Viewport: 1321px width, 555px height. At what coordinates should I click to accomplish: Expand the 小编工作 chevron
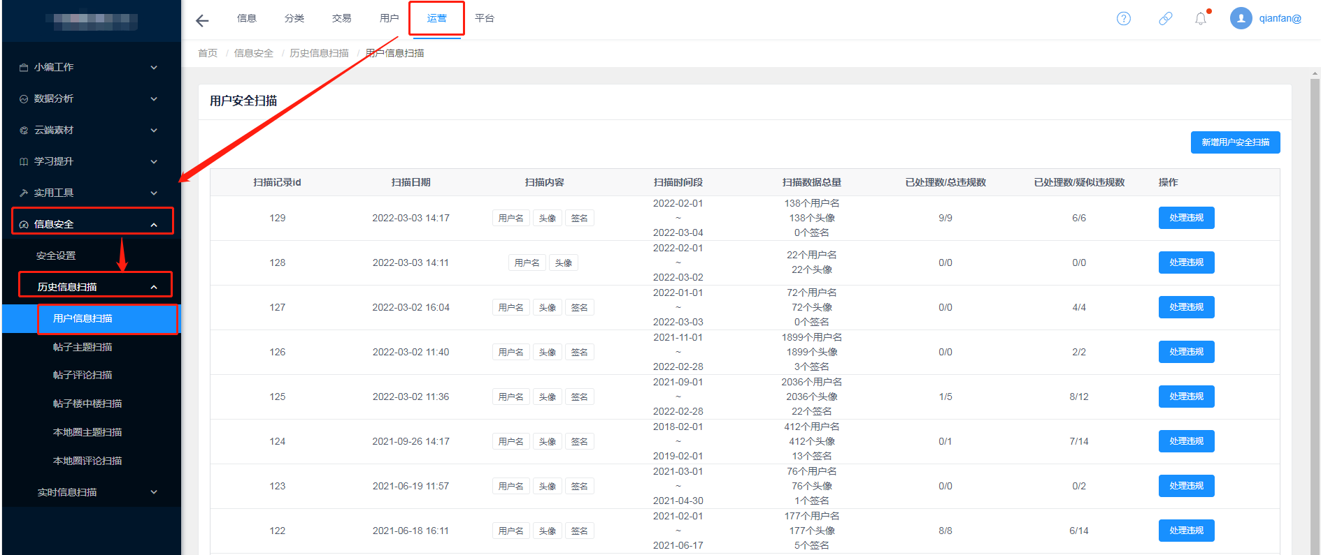[x=154, y=68]
